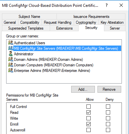Viewport: 129px width, 134px height.
Task: Switch to the General tab
Action: tap(10, 22)
